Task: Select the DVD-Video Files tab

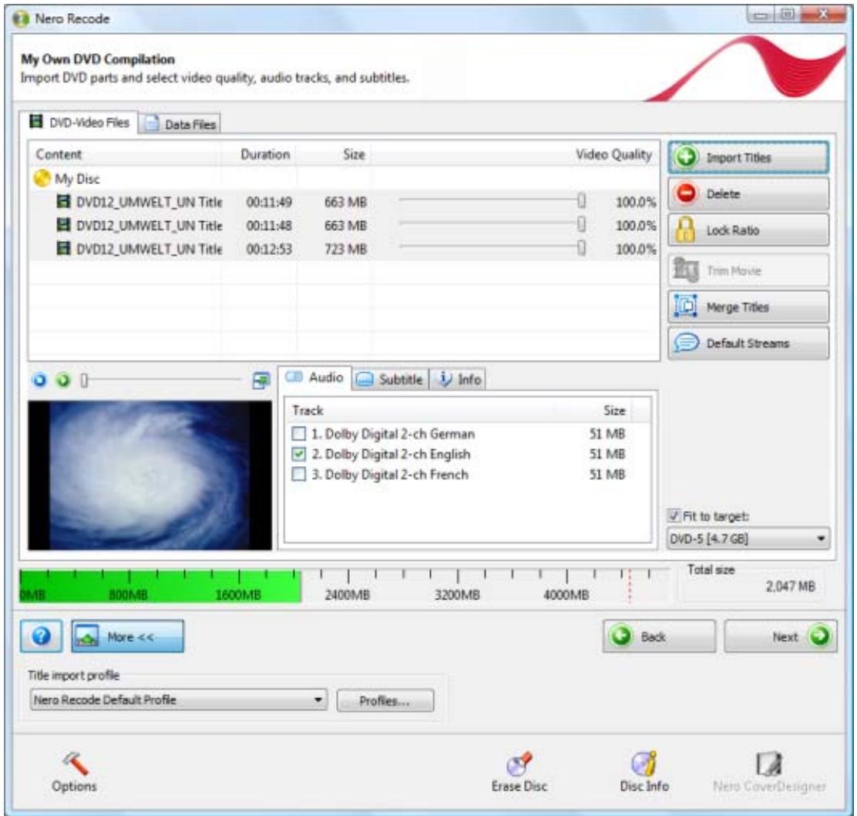Action: click(x=80, y=122)
